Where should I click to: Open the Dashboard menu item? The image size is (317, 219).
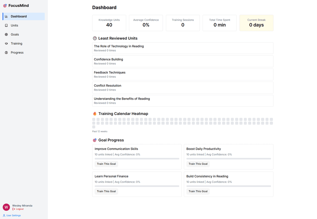[x=24, y=16]
